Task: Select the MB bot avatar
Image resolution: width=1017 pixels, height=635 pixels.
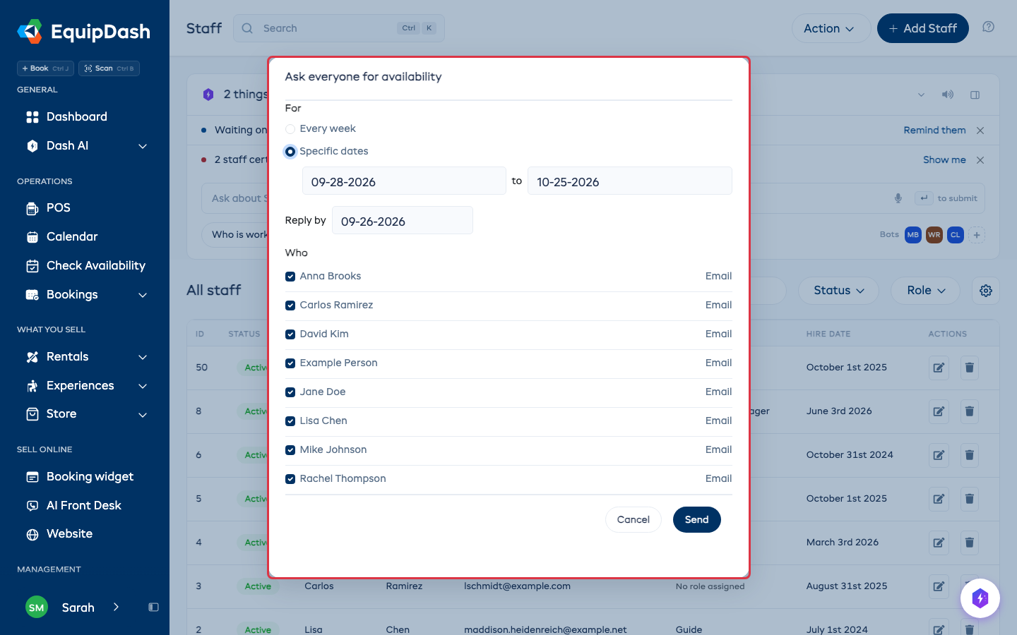Action: 913,235
